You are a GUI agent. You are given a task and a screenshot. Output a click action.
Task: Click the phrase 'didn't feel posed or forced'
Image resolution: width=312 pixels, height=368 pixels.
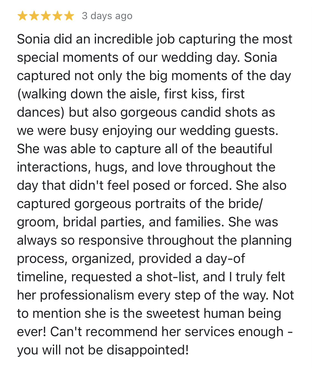coord(150,186)
